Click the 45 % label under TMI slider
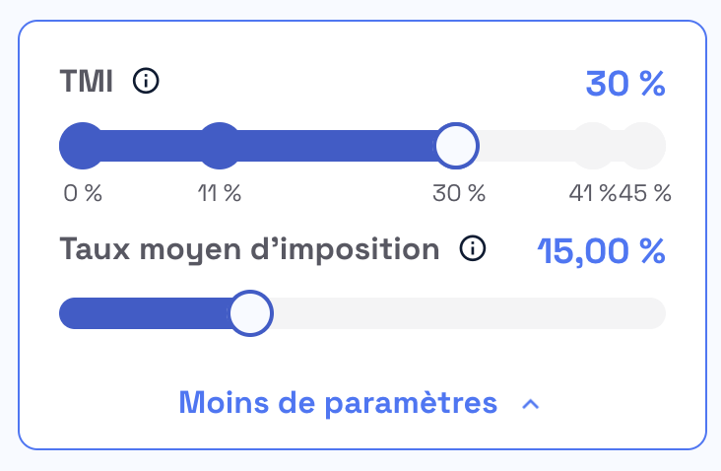The image size is (721, 471). click(x=645, y=193)
